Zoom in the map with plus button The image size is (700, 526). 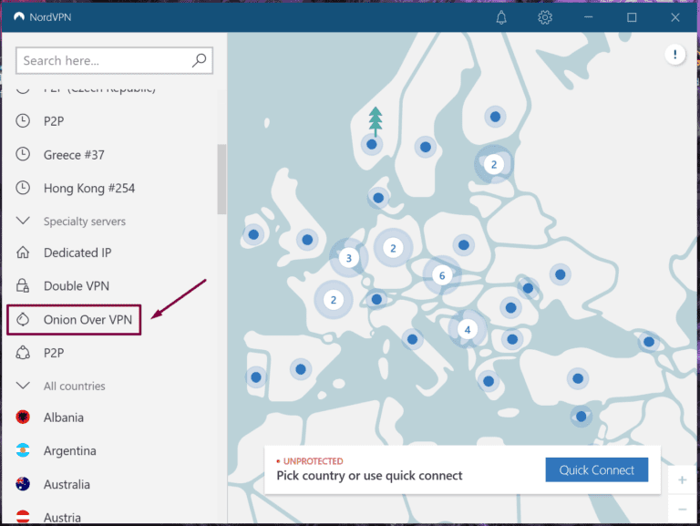[683, 480]
